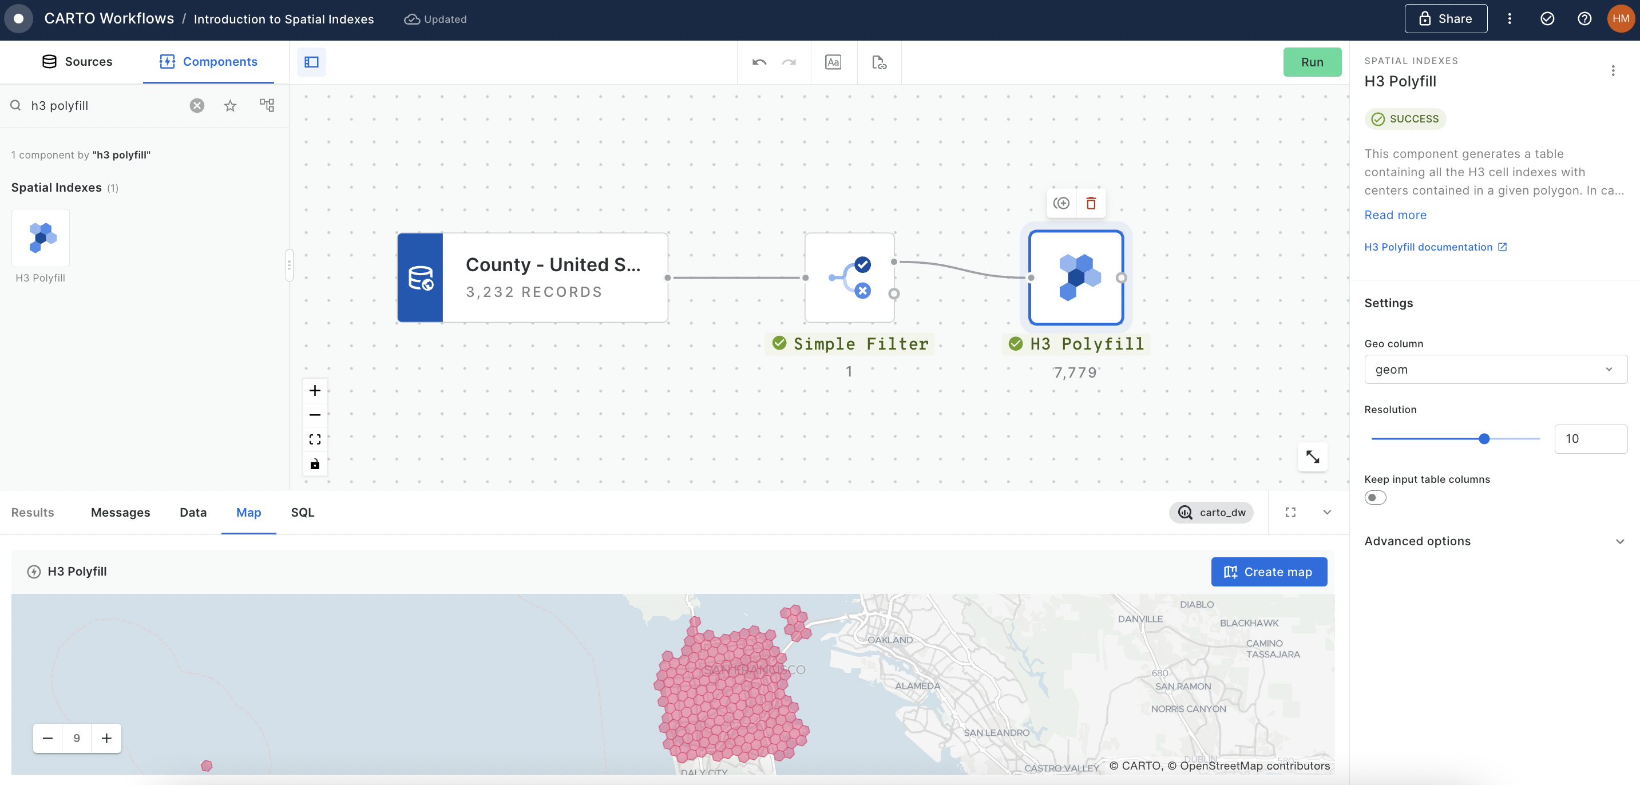Click Create map button

[x=1269, y=572]
